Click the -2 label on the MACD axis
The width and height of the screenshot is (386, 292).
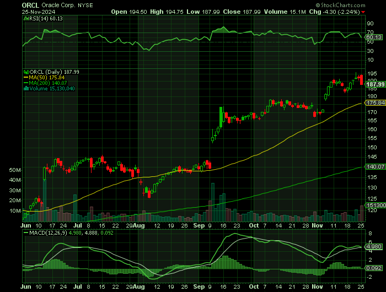point(369,277)
